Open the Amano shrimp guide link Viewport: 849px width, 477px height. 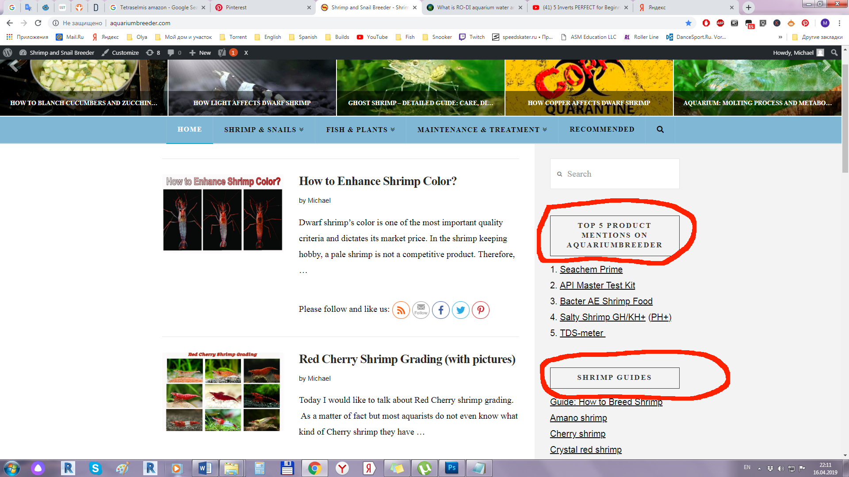[x=578, y=418]
